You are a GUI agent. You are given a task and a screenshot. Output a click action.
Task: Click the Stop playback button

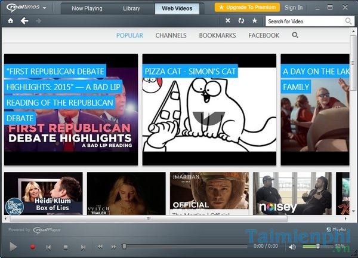click(x=66, y=247)
